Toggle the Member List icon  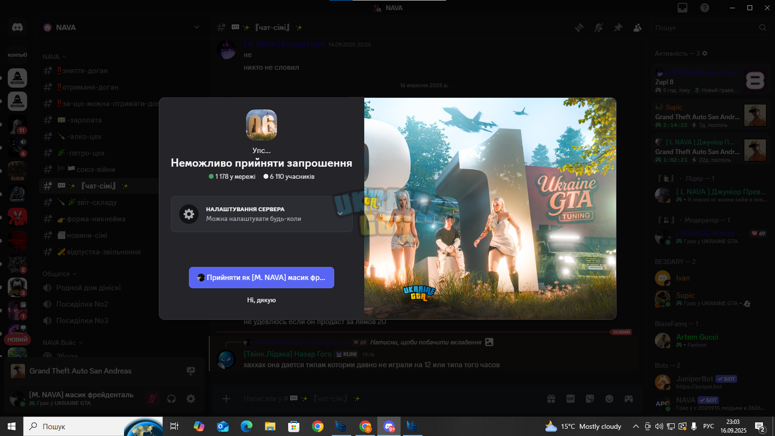click(637, 28)
